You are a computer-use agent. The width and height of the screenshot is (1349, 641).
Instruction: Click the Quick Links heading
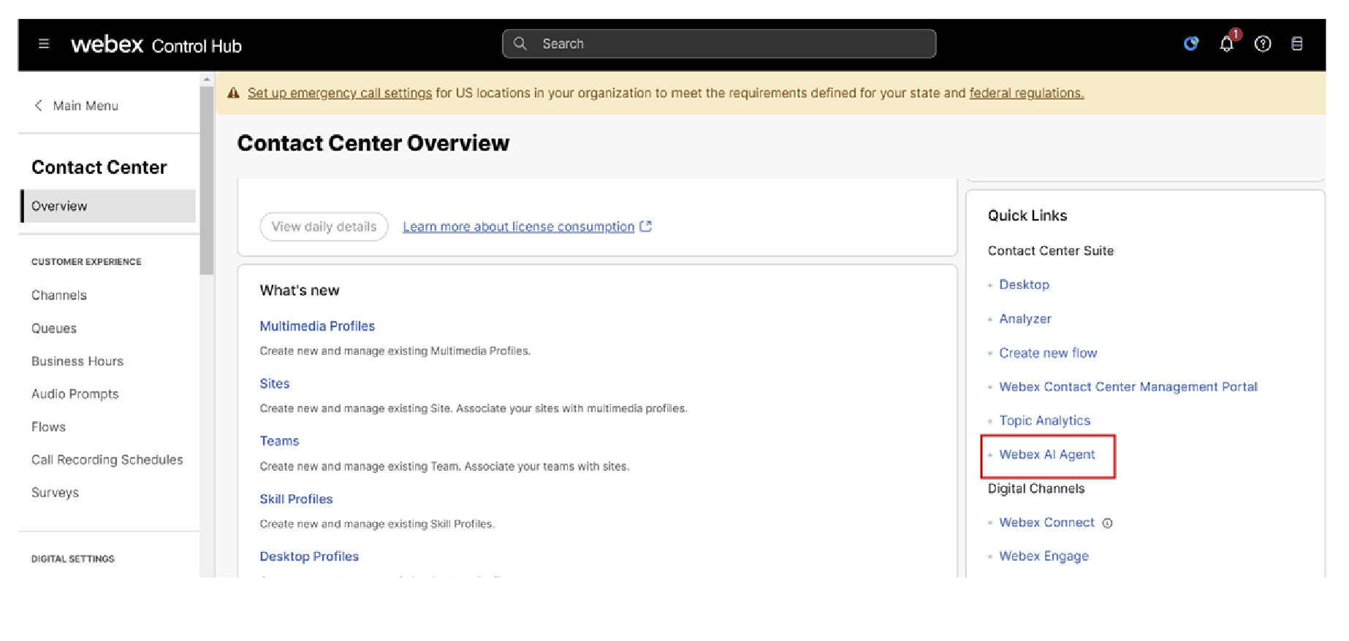click(x=1027, y=215)
